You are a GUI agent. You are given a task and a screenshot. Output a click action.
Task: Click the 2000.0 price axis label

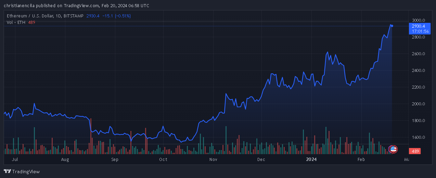(x=418, y=104)
